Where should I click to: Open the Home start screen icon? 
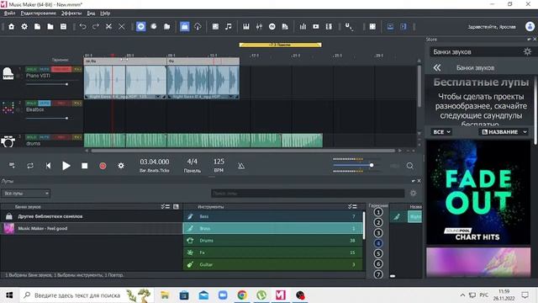click(x=11, y=26)
